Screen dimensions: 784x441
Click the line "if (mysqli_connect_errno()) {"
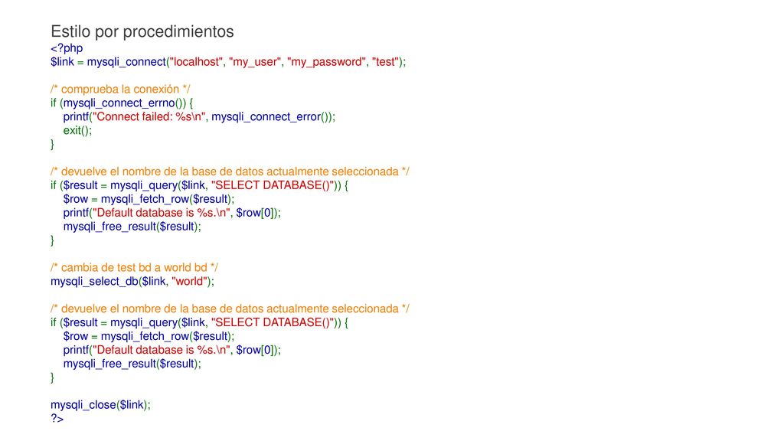pyautogui.click(x=122, y=103)
